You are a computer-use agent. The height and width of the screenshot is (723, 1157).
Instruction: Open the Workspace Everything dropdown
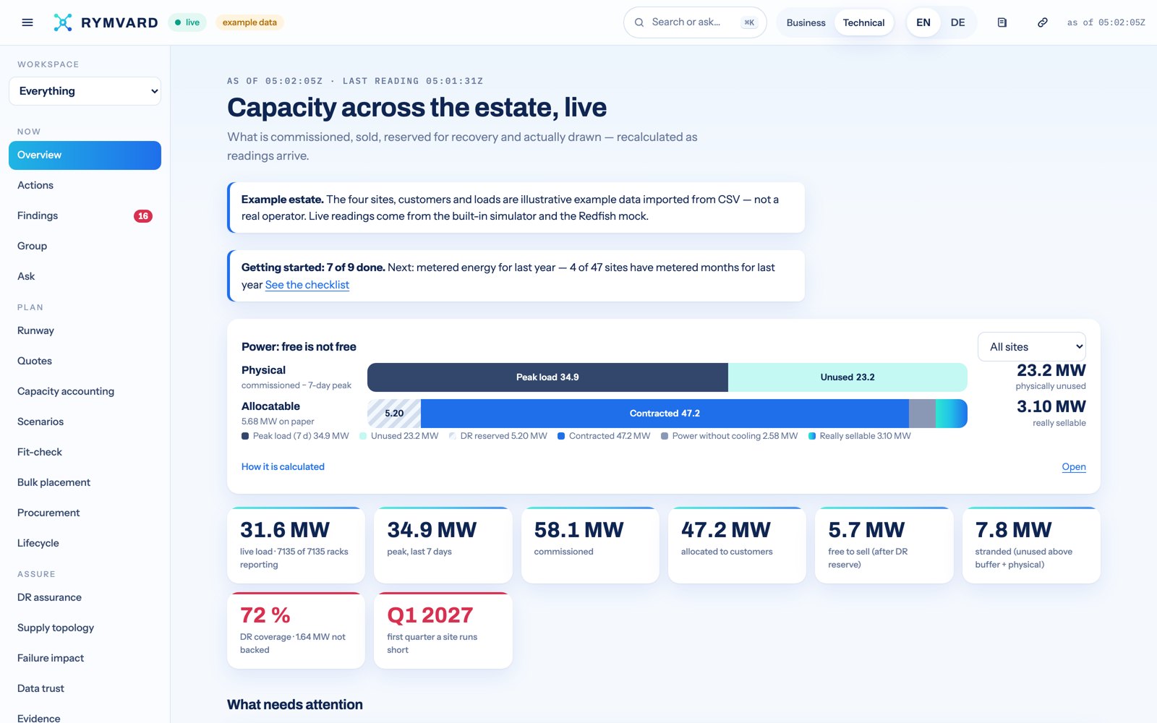tap(85, 91)
